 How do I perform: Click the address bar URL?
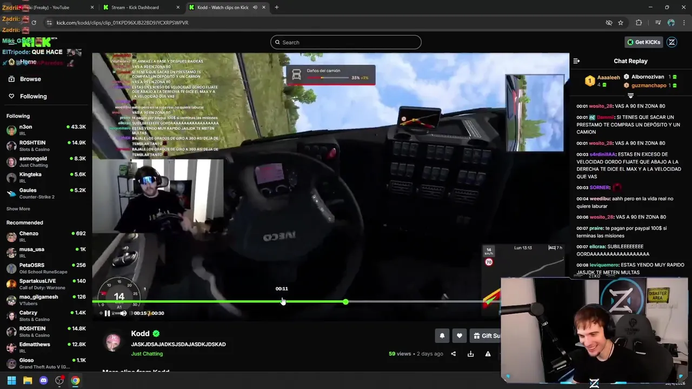pyautogui.click(x=123, y=23)
